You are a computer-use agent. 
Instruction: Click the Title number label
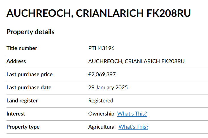pyautogui.click(x=22, y=48)
